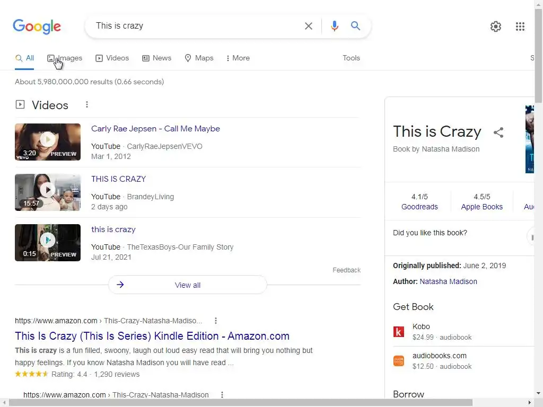Click 'Originally published: June 2, 2019' text
The width and height of the screenshot is (543, 407).
click(449, 266)
